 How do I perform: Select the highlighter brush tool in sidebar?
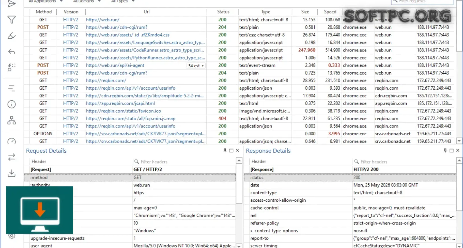pyautogui.click(x=11, y=36)
